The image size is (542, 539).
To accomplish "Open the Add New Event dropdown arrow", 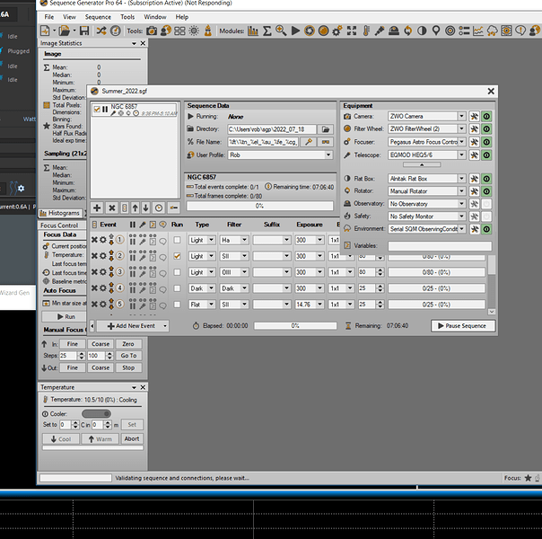I will (x=165, y=326).
